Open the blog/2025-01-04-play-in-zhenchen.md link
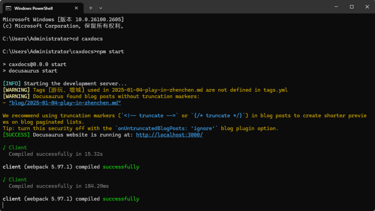 [65, 103]
